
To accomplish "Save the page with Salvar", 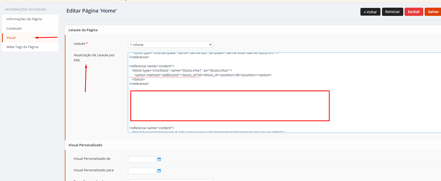I will 433,12.
